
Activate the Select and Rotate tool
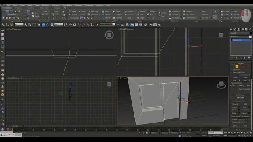[47, 25]
